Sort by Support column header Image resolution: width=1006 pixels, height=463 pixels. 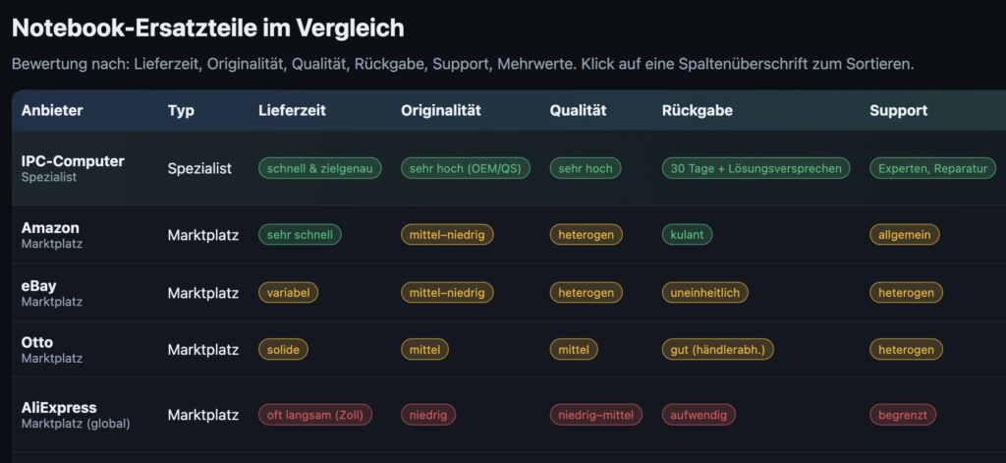click(898, 110)
